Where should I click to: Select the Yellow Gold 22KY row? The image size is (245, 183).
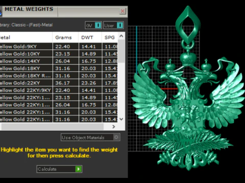click(x=59, y=83)
